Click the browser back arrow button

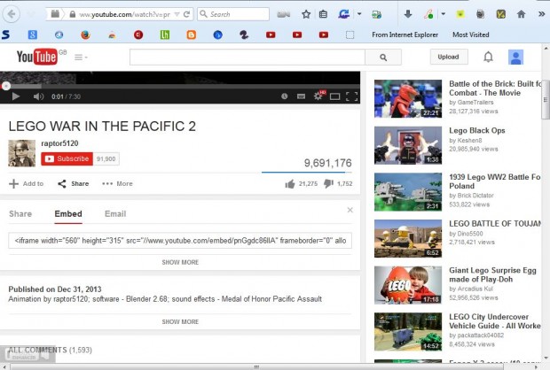[x=12, y=14]
